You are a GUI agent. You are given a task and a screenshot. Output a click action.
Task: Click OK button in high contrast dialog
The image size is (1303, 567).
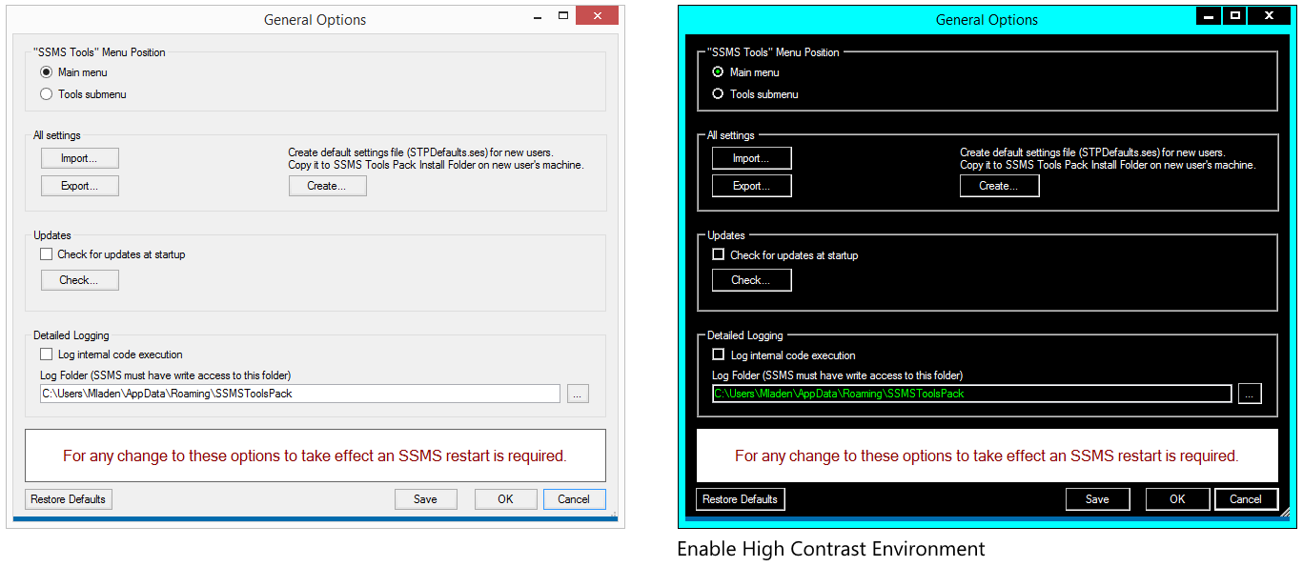coord(1178,499)
